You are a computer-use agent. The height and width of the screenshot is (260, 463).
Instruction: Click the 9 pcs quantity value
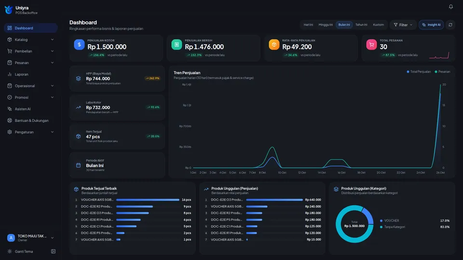(187, 207)
